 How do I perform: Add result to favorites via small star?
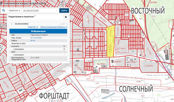point(64,24)
